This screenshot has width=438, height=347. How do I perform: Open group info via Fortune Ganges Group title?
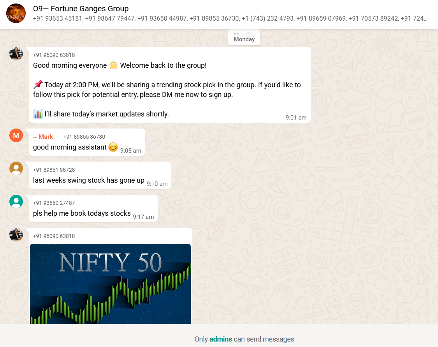point(81,9)
